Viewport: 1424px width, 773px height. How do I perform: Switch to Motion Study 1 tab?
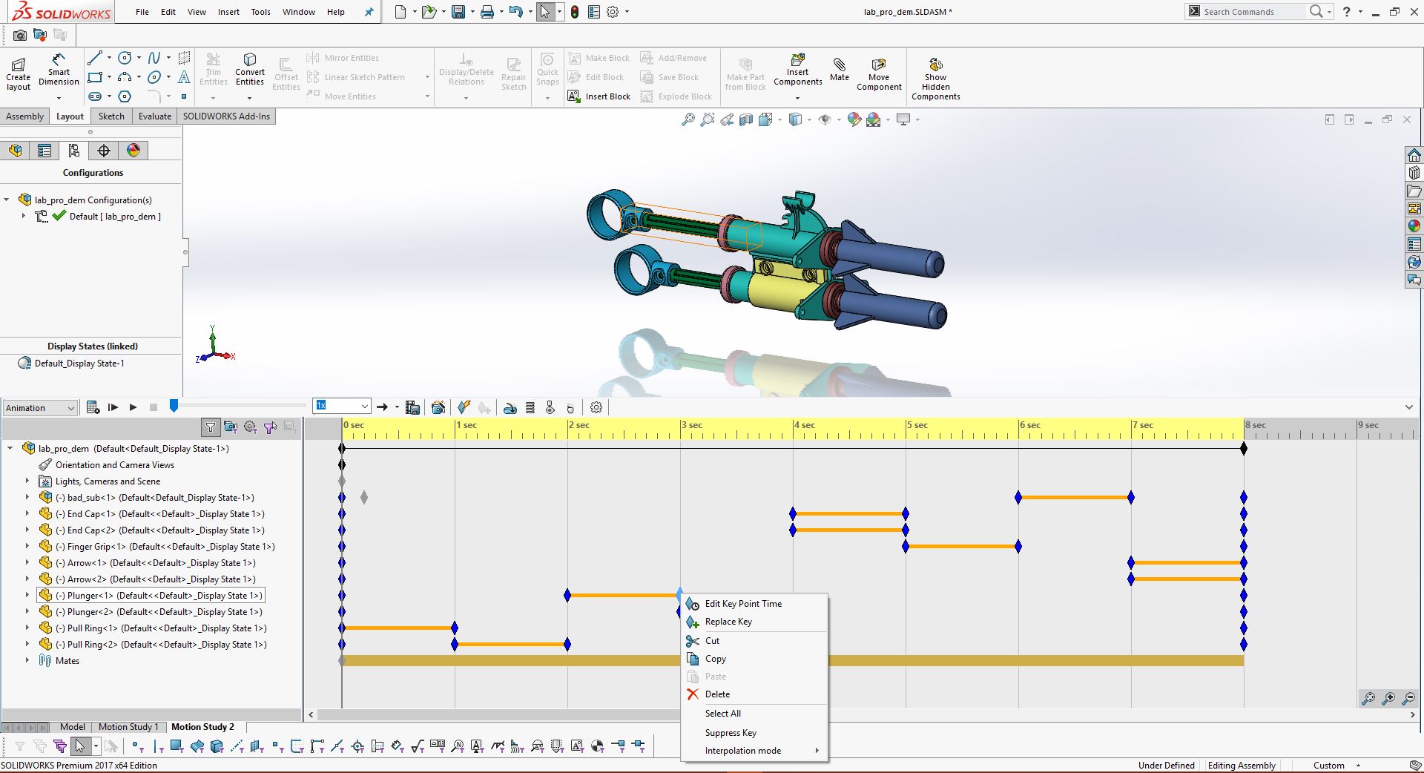point(128,727)
